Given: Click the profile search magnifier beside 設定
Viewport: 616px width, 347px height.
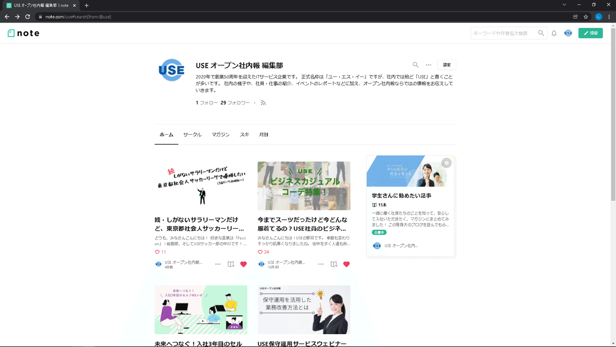Looking at the screenshot, I should click(x=416, y=65).
